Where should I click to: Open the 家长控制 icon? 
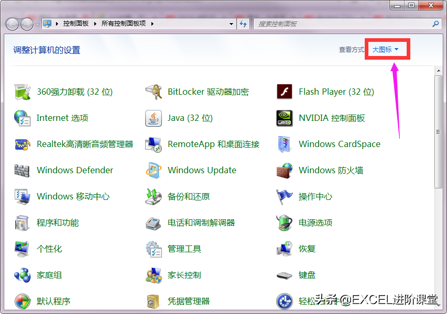coord(154,275)
